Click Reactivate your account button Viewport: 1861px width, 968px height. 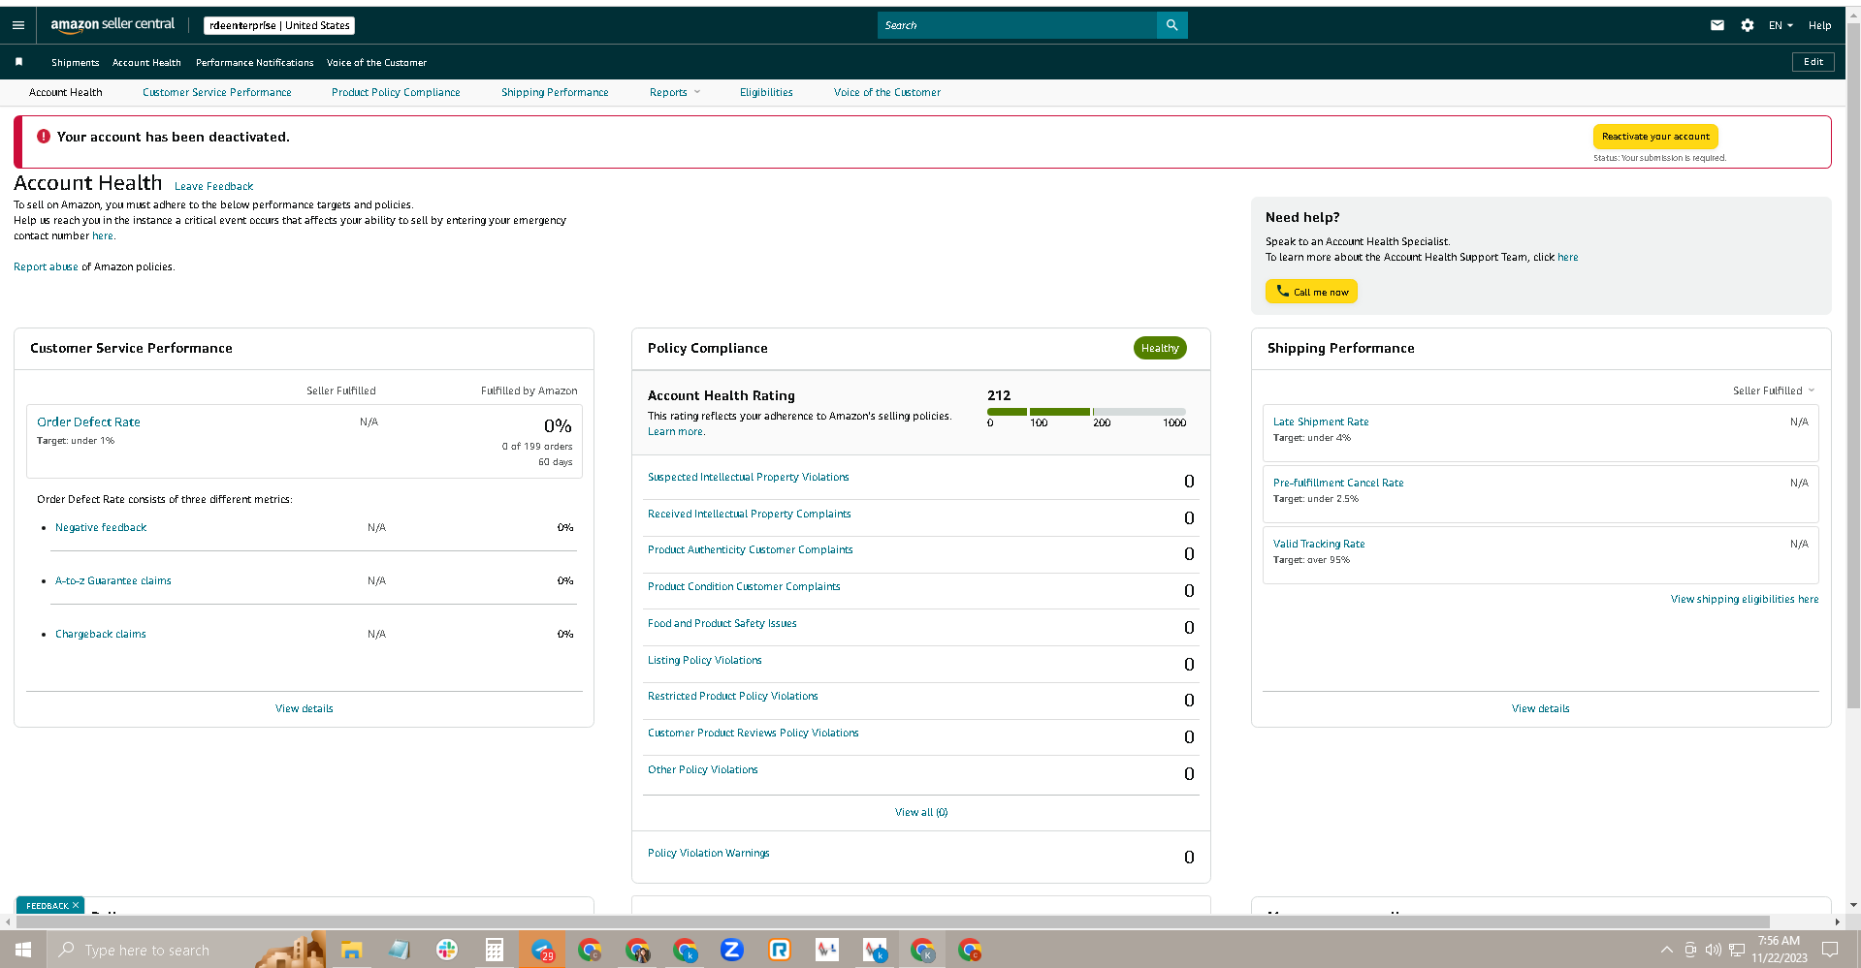[1655, 137]
